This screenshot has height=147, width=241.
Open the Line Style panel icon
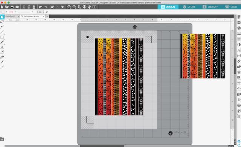[239, 33]
